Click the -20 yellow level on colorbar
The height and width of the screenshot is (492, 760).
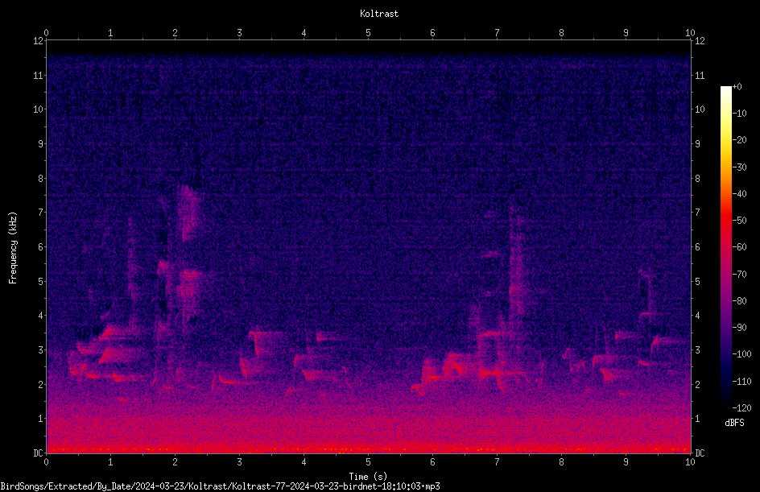click(739, 140)
